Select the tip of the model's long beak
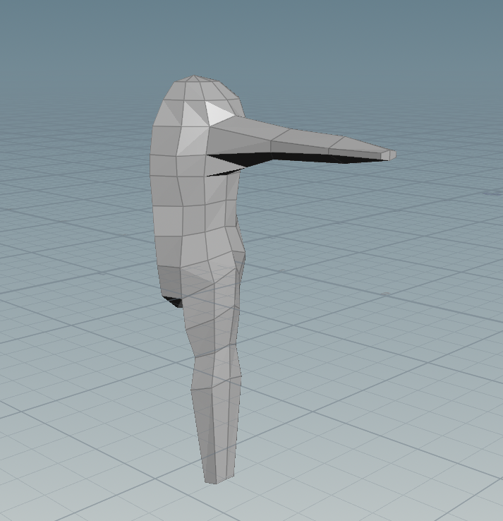Screen dimensions: 503x521 pos(390,155)
